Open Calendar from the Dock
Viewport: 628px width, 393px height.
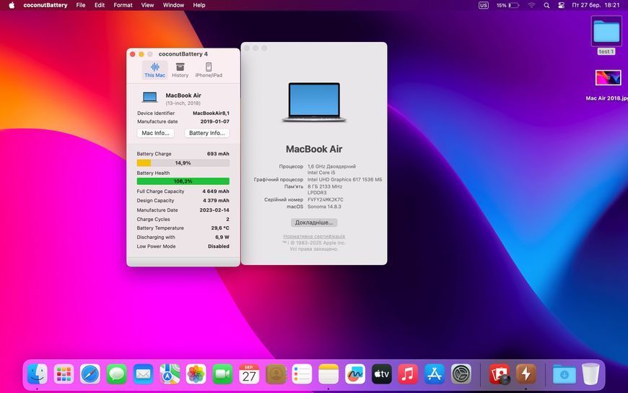(x=249, y=374)
